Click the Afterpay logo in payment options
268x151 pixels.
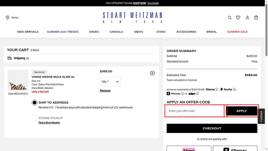click(173, 94)
